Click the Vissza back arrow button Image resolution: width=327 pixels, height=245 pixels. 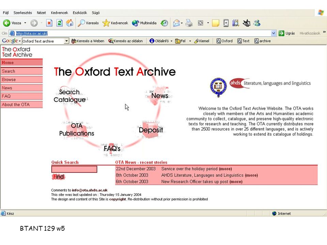point(12,23)
